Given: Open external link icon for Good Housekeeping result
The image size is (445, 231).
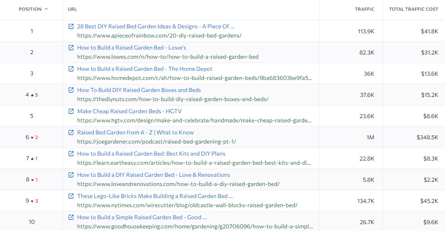Looking at the screenshot, I should [x=71, y=217].
